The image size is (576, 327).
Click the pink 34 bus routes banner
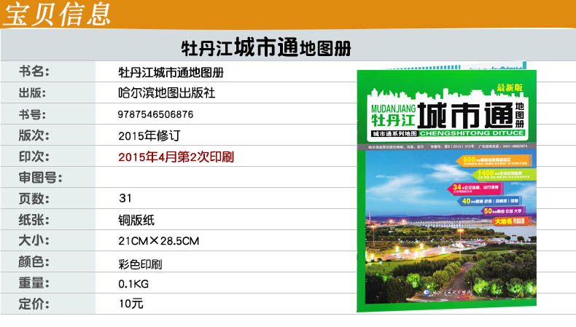coord(475,189)
